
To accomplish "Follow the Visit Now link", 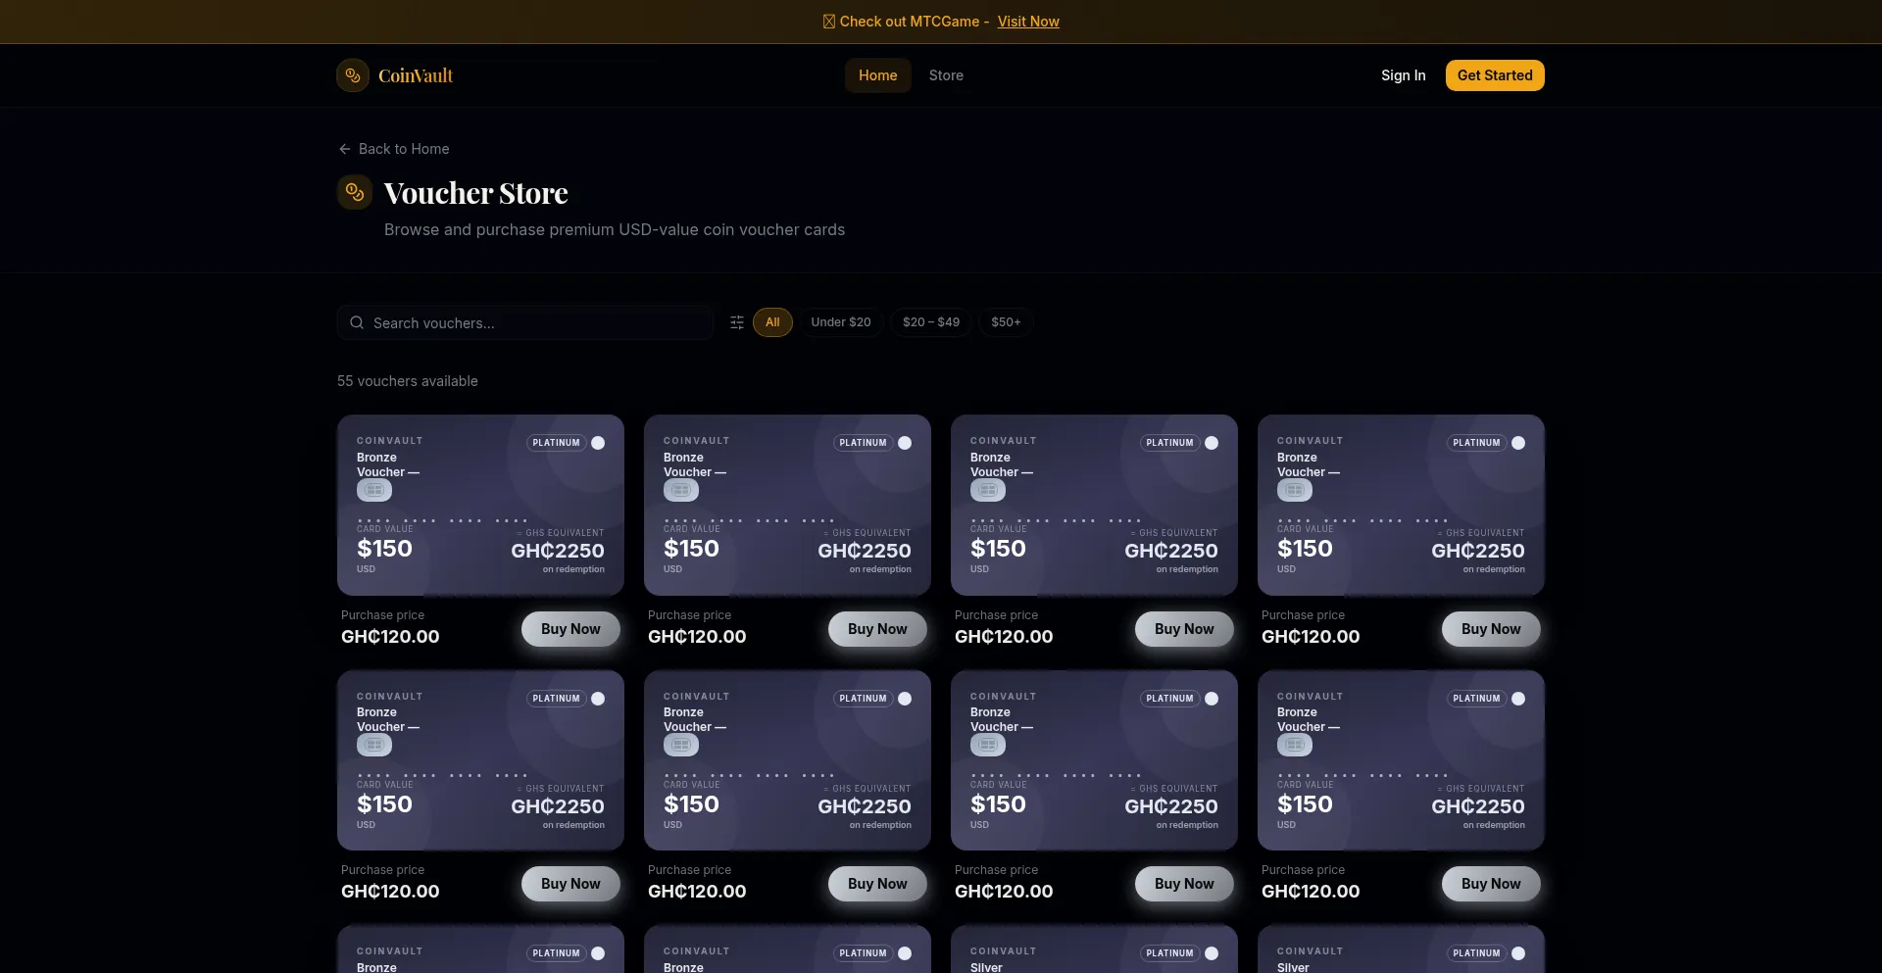I will coord(1028,22).
